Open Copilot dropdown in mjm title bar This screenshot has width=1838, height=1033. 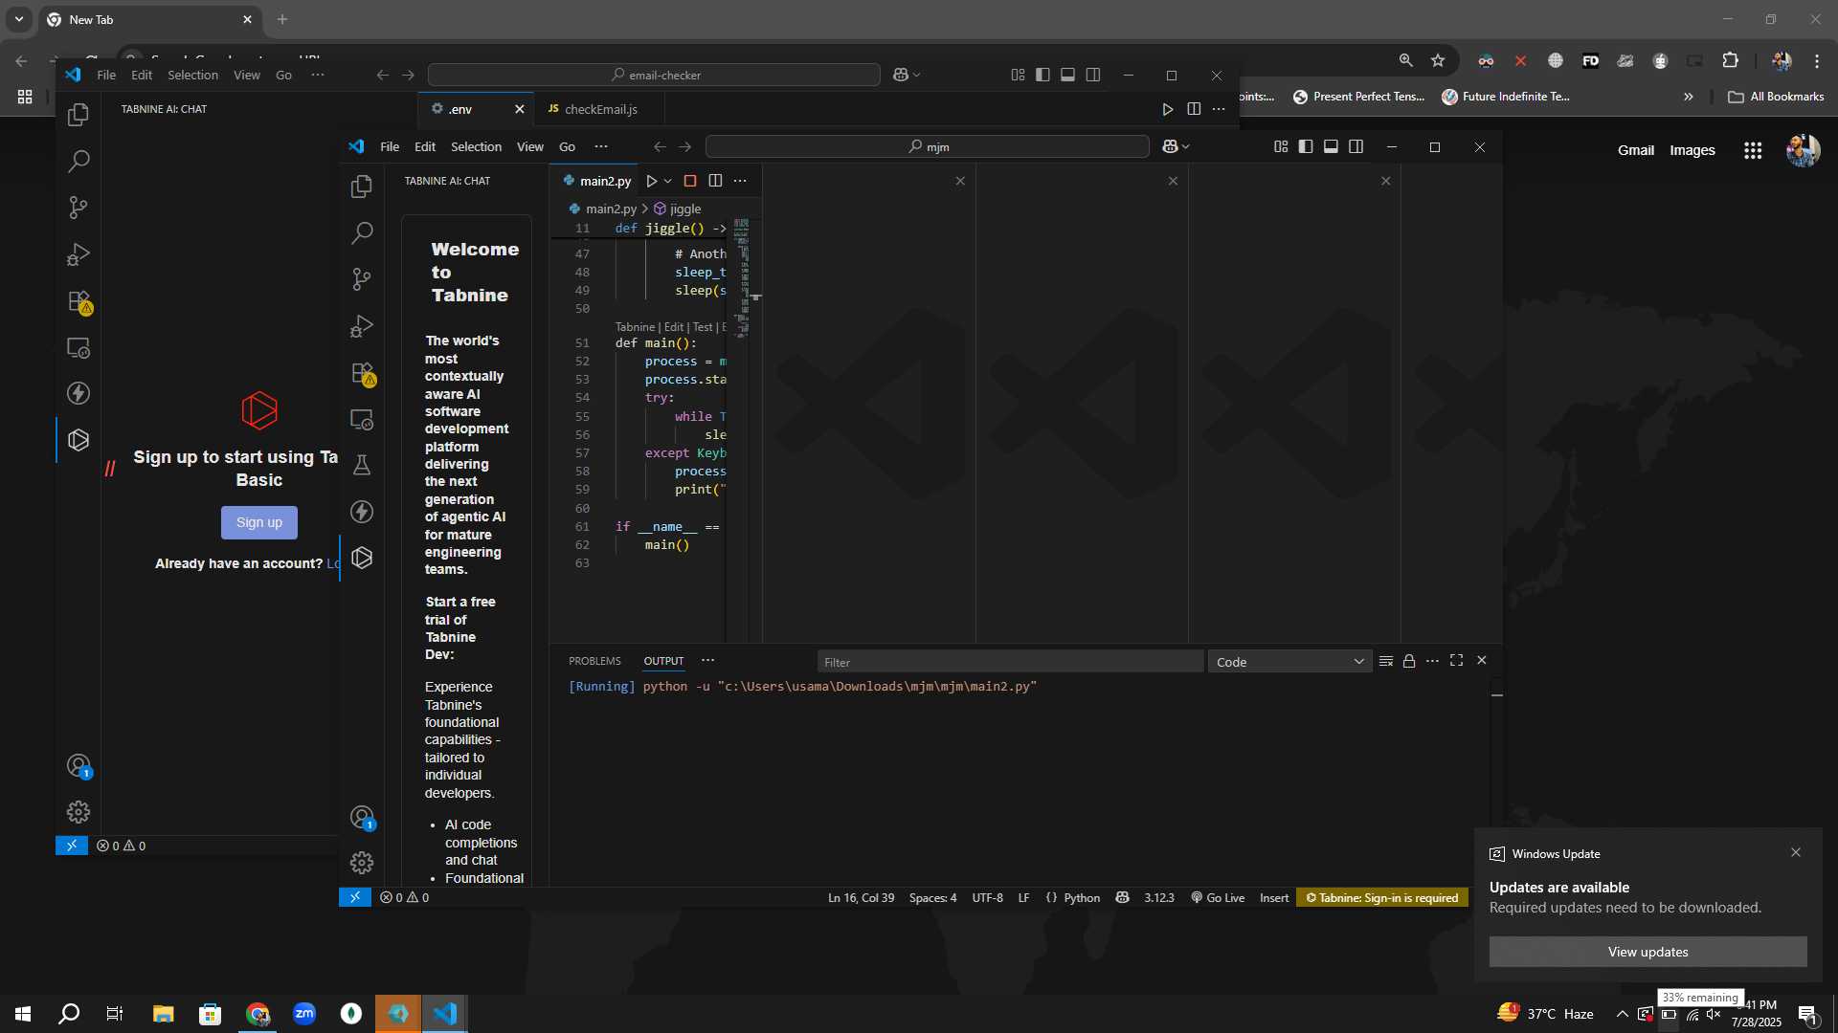click(x=1176, y=146)
